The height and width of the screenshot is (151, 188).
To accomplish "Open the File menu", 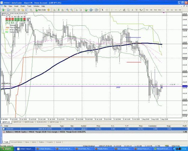I will (x=5, y=6).
